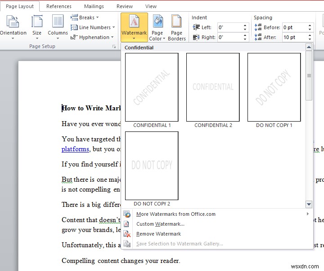Click the Save Selection gallery icon
Screen dimensions: 324x271
point(127,244)
